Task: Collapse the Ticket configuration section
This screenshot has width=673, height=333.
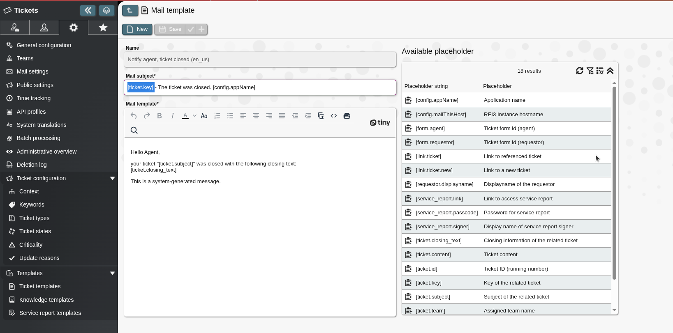Action: (112, 178)
